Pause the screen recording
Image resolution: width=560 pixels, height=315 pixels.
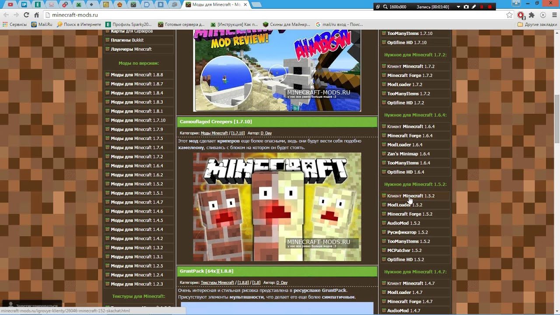482,7
